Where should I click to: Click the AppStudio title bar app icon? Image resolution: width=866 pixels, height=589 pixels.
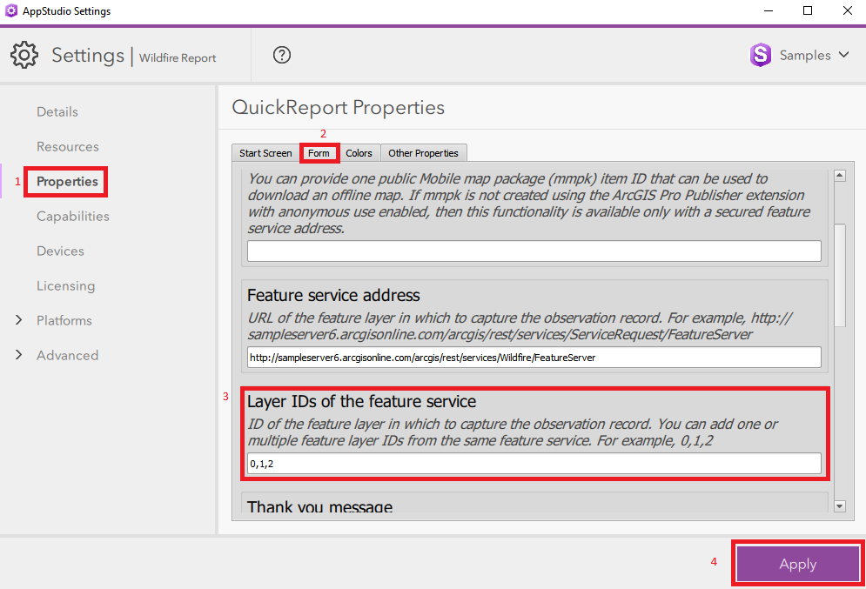[11, 10]
